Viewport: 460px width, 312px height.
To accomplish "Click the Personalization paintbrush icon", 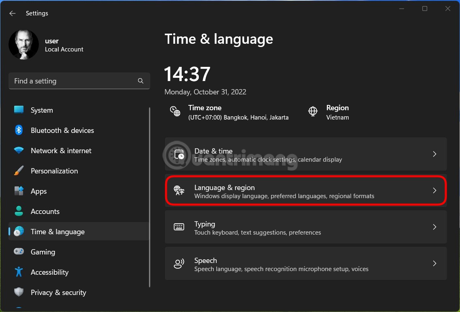I will [19, 171].
